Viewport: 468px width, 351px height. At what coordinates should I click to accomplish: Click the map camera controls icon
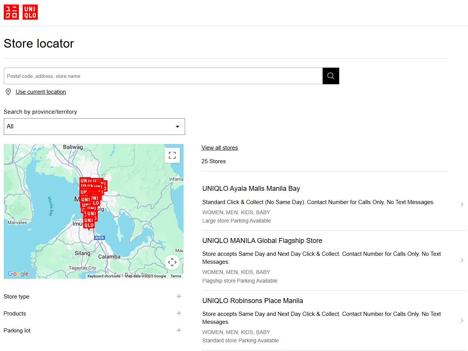click(x=172, y=262)
